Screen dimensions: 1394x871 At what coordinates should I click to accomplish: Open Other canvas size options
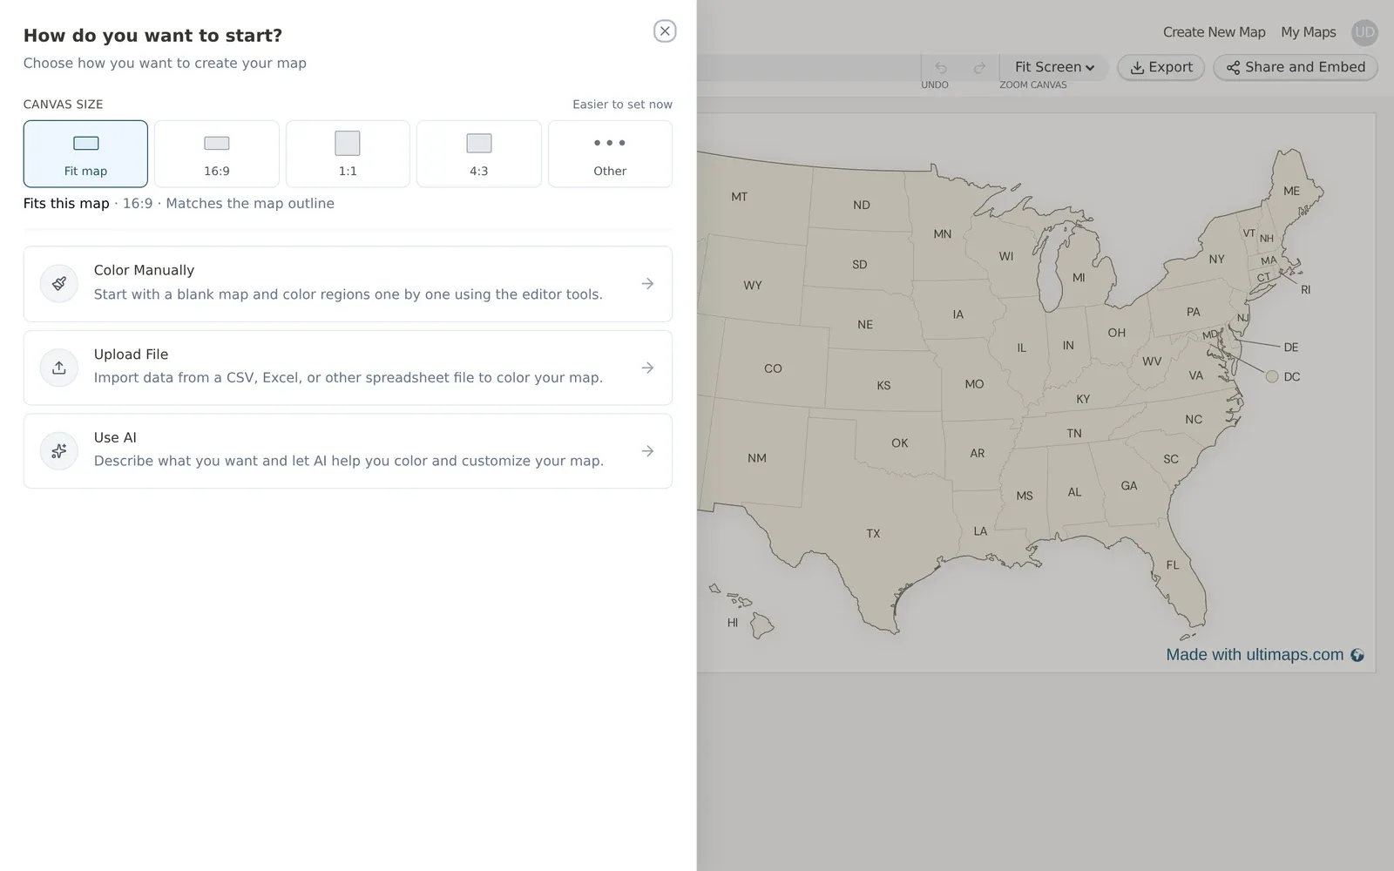click(x=610, y=153)
